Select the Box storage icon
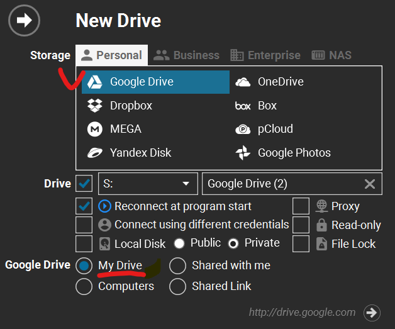395x329 pixels. pos(243,106)
